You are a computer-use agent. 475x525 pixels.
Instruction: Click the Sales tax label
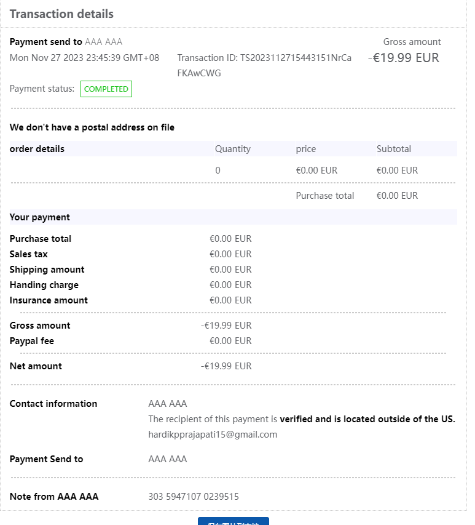pyautogui.click(x=29, y=254)
